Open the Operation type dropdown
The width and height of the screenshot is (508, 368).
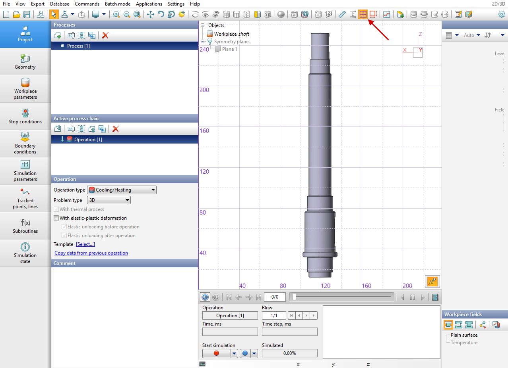pos(122,190)
